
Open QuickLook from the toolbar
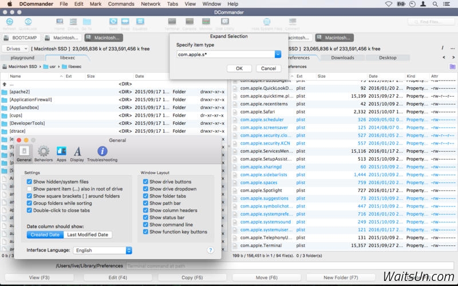click(28, 22)
